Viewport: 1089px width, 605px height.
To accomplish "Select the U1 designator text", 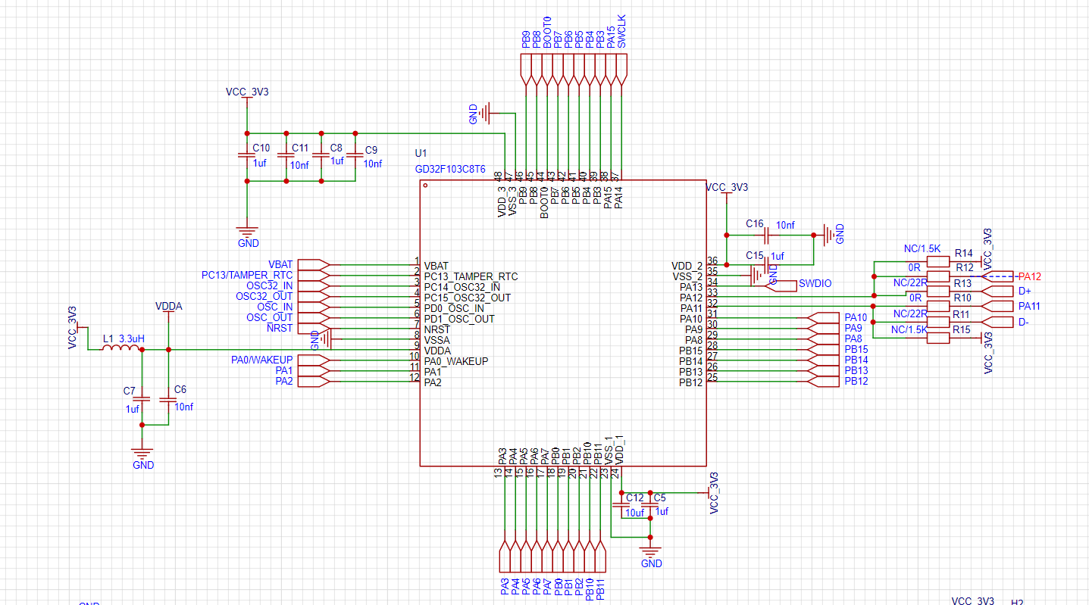I will [421, 153].
